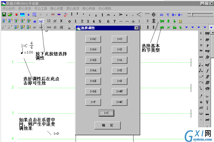Image resolution: width=214 pixels, height=142 pixels.
Task: Toggle the pressed 1=C key selection button
Action: [x=41, y=21]
